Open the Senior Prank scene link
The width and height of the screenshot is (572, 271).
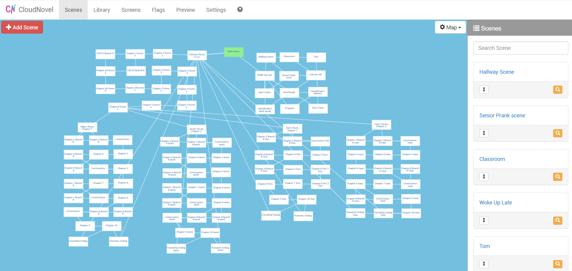tap(502, 116)
